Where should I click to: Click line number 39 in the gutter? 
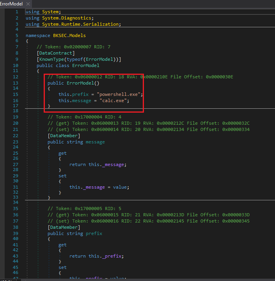point(16,233)
